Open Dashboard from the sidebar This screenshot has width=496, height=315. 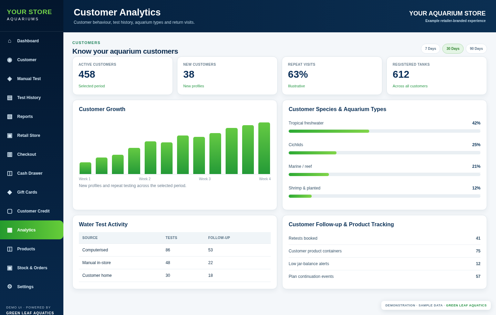click(x=32, y=41)
